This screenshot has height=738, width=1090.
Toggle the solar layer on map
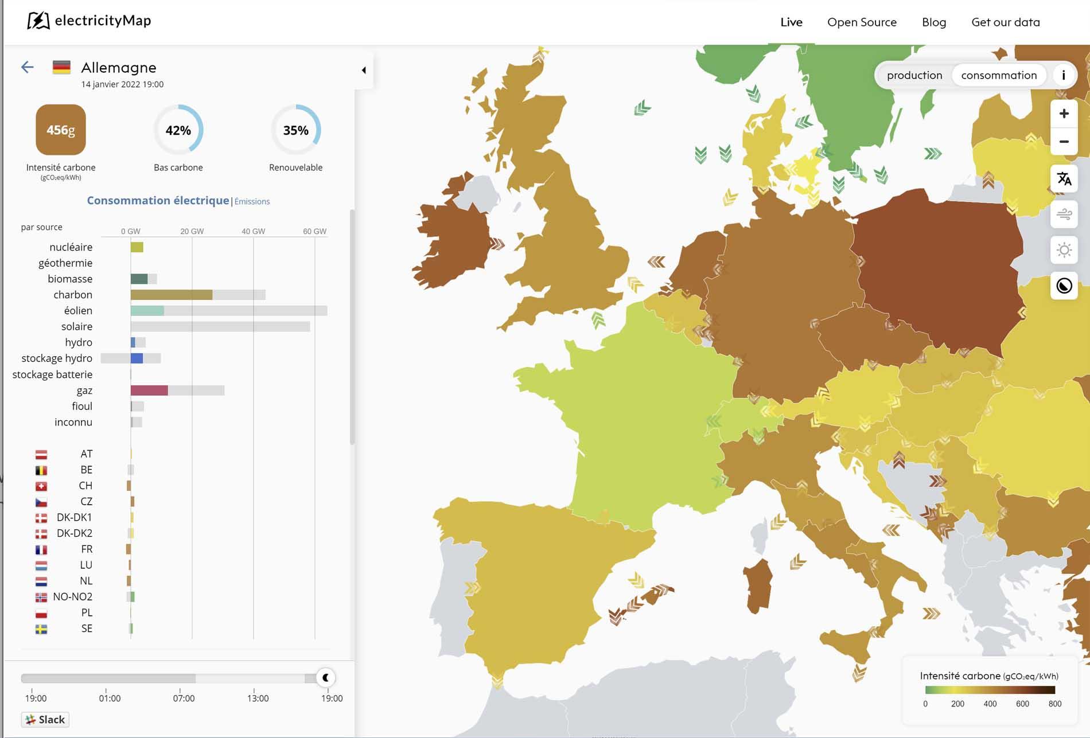tap(1064, 250)
